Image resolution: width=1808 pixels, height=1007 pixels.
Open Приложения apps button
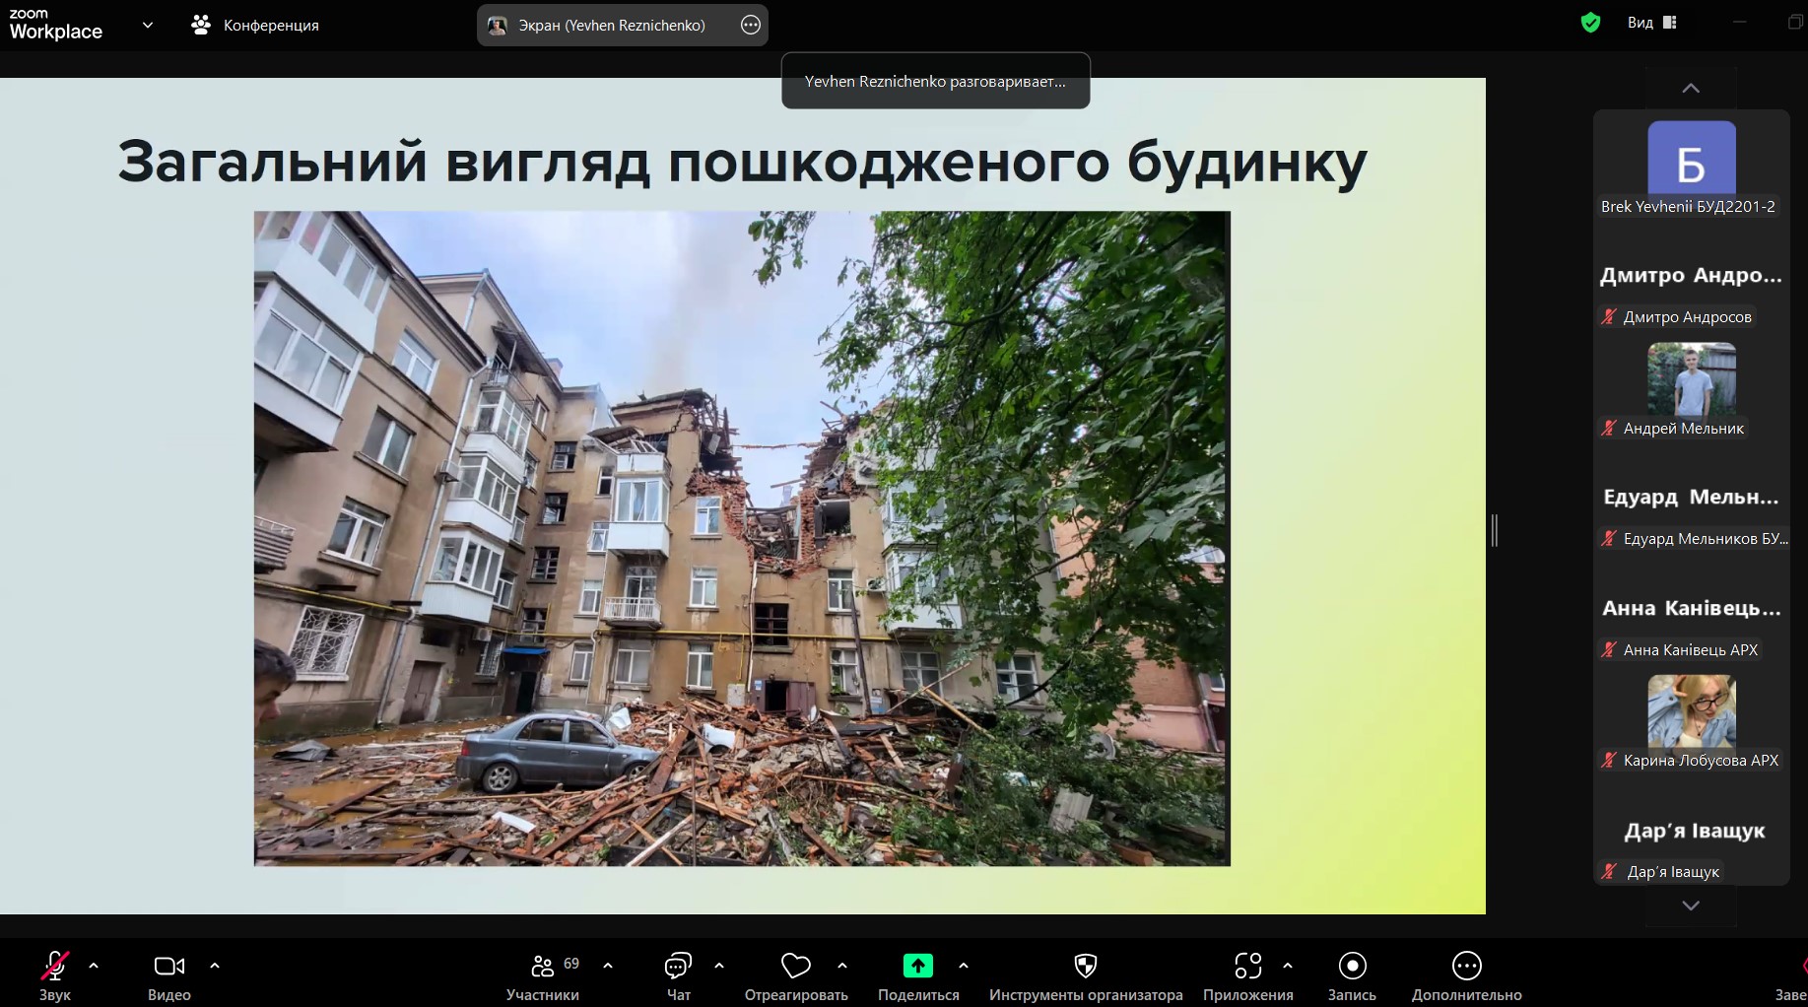coord(1248,976)
